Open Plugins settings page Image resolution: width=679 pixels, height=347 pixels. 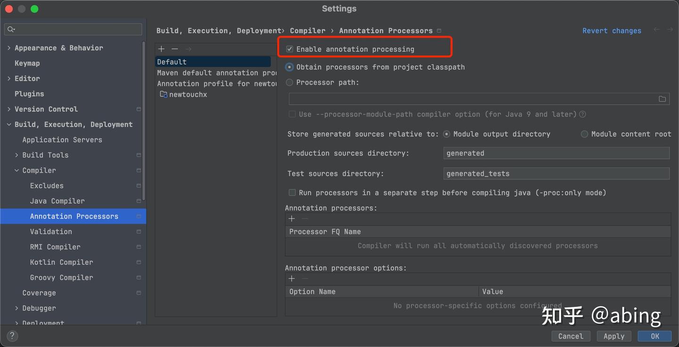click(x=29, y=94)
